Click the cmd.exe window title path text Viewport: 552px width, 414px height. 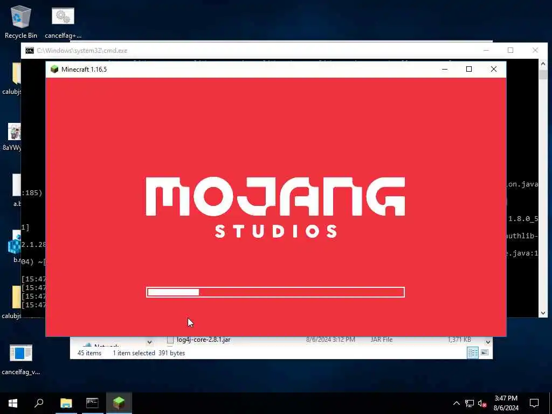(x=82, y=51)
